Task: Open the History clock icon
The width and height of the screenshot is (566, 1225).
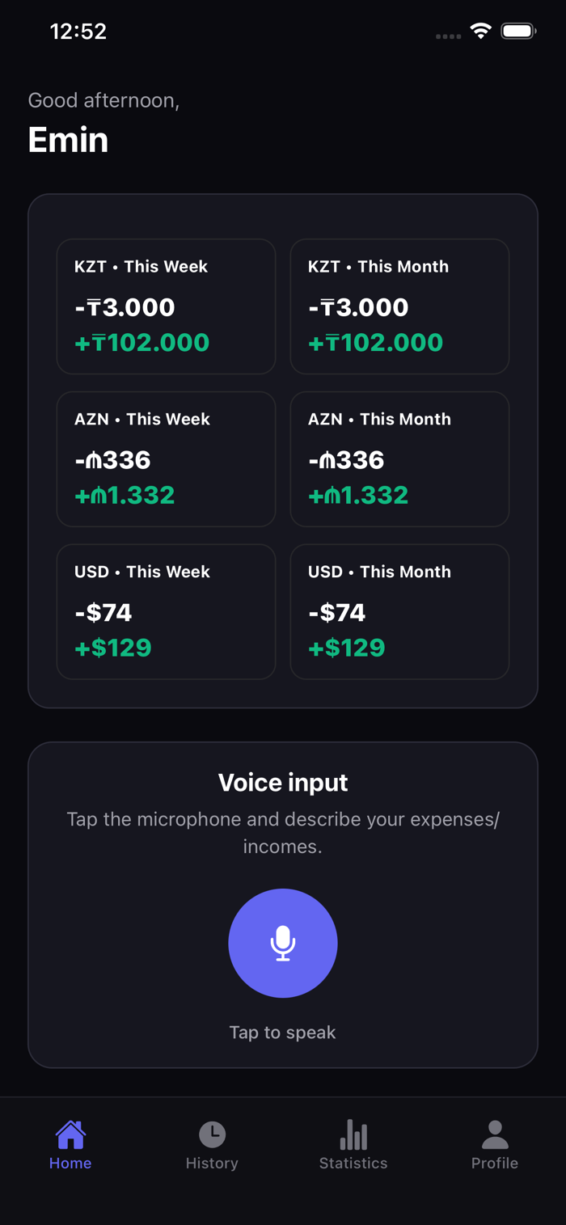Action: [212, 1134]
